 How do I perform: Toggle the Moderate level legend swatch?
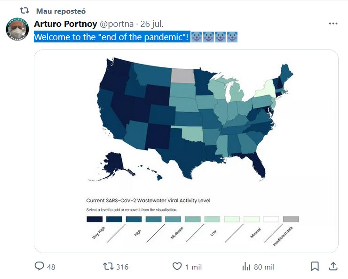(x=173, y=219)
